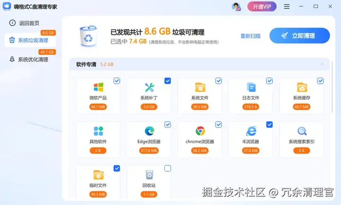The height and width of the screenshot is (205, 341).
Task: Select the IE browser icon
Action: tap(251, 131)
